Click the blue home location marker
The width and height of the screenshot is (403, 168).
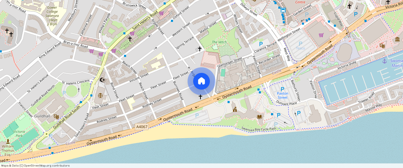(201, 81)
